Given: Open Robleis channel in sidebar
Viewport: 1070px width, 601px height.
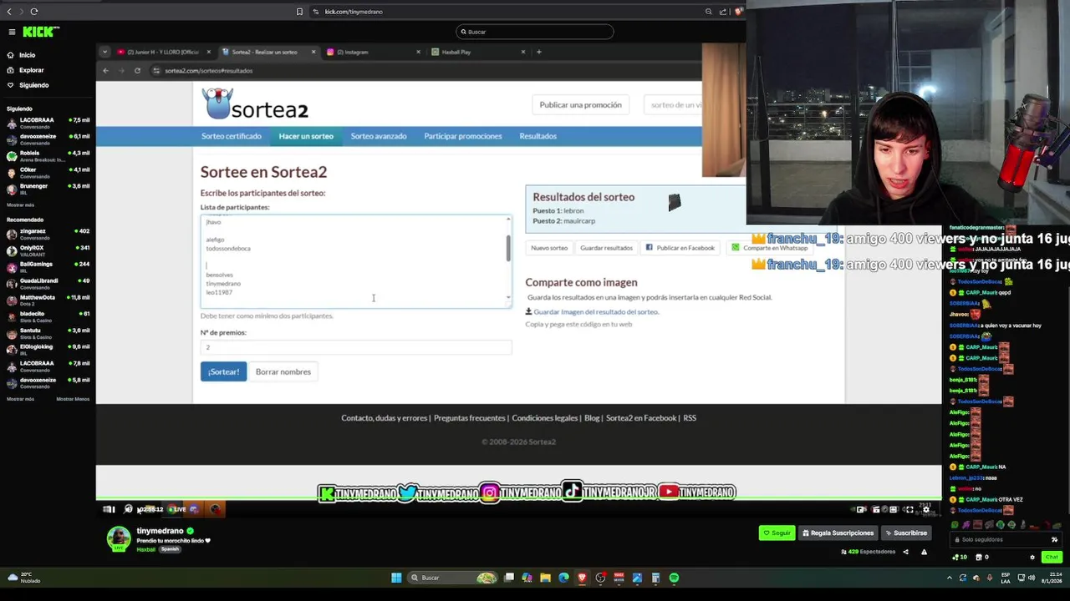Looking at the screenshot, I should [x=48, y=156].
